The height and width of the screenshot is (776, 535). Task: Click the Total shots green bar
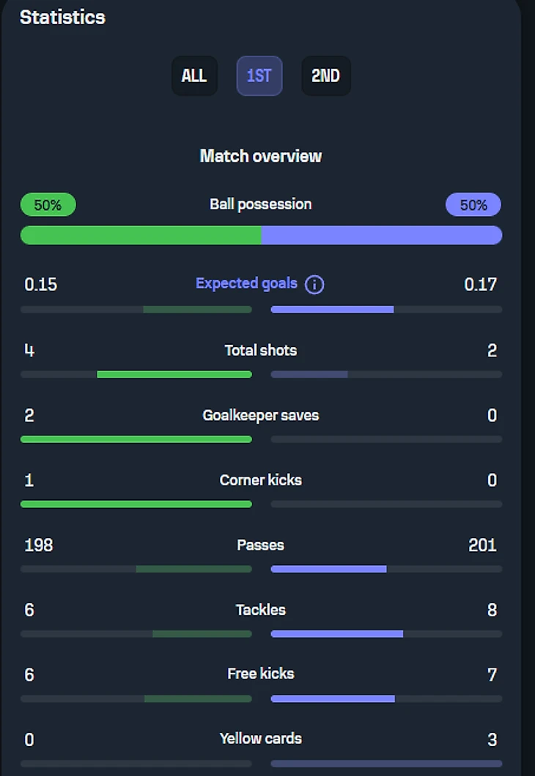coord(174,374)
